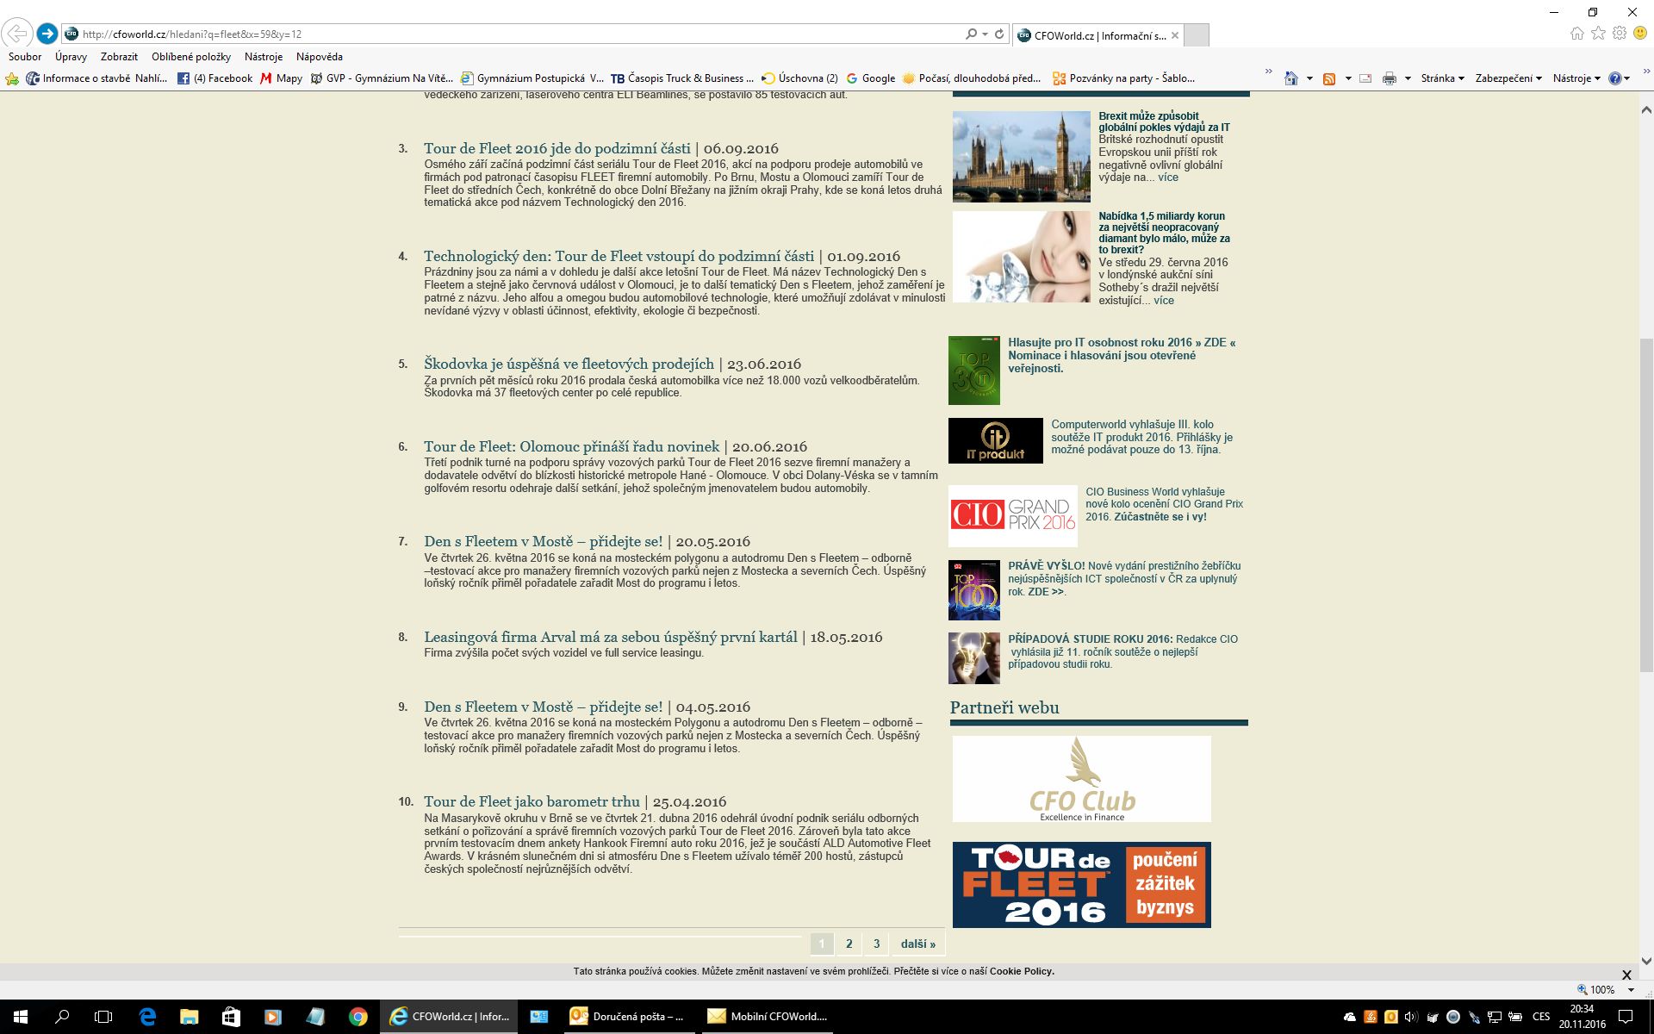Click the volume speaker icon in the system tray

click(1410, 1017)
